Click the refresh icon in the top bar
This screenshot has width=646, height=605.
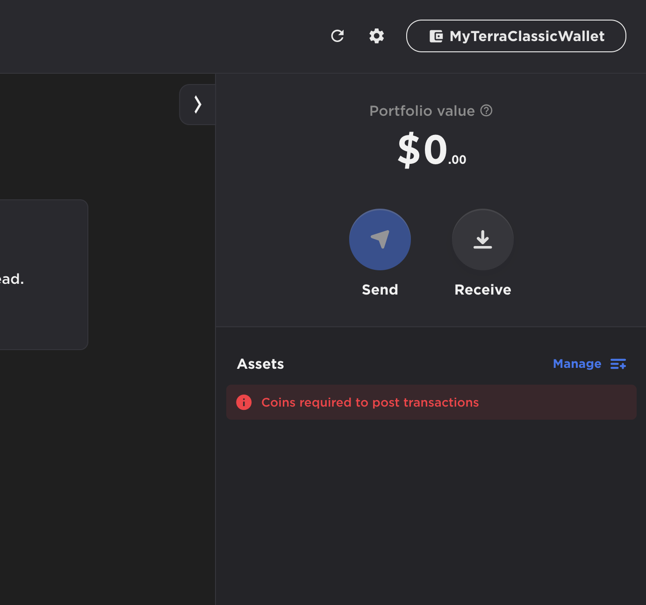tap(337, 36)
